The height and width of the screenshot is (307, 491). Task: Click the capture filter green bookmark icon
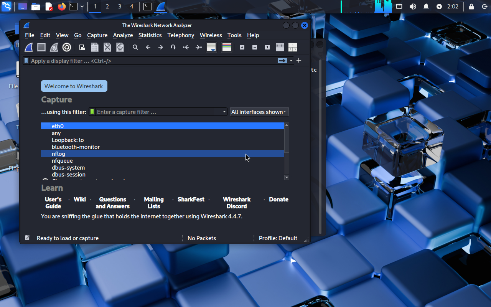point(92,112)
